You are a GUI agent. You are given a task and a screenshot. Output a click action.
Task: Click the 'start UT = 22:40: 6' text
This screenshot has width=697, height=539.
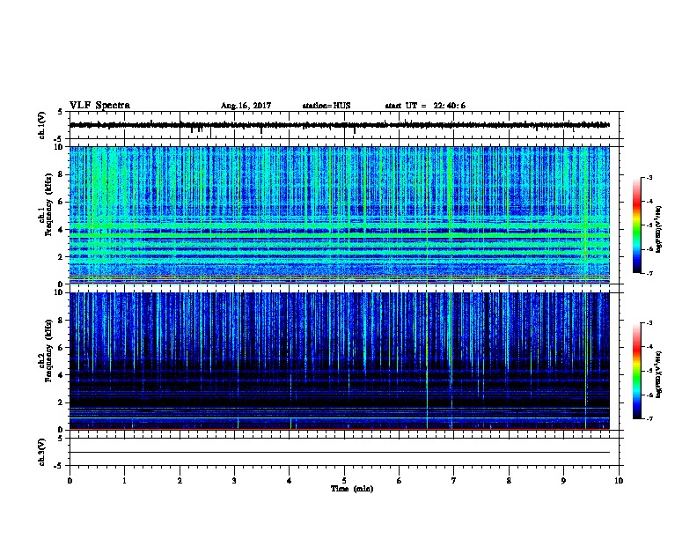[x=425, y=106]
